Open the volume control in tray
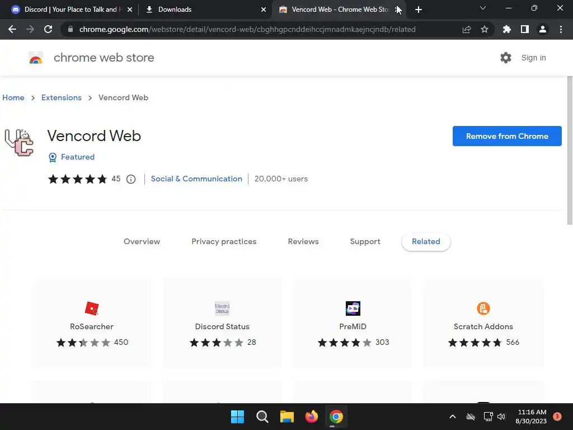This screenshot has height=430, width=573. (501, 417)
